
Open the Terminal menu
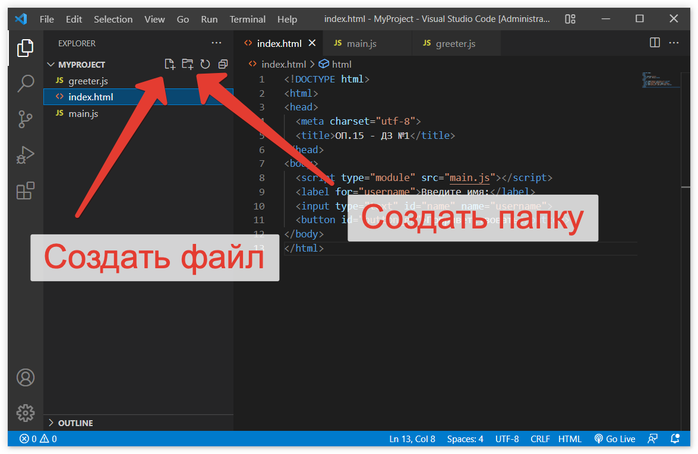[247, 19]
